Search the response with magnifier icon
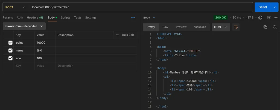Viewport: 280px width, 110px height. (x=275, y=27)
